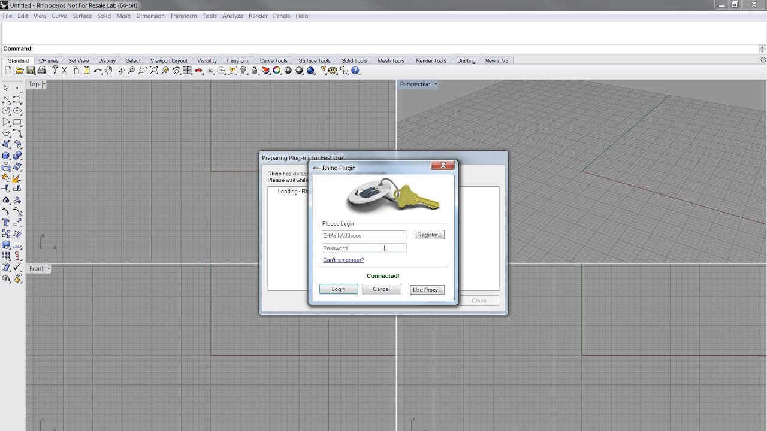The width and height of the screenshot is (767, 431).
Task: Click the Can't remember? link
Action: tap(343, 260)
